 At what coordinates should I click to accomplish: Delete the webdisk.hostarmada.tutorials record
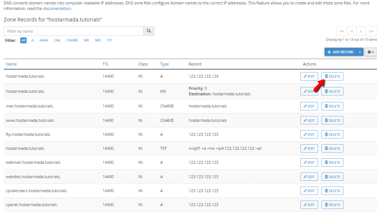pos(332,177)
